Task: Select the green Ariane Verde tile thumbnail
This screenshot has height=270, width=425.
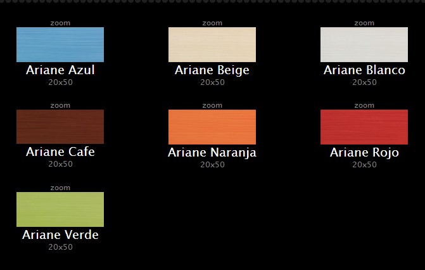Action: pyautogui.click(x=60, y=210)
